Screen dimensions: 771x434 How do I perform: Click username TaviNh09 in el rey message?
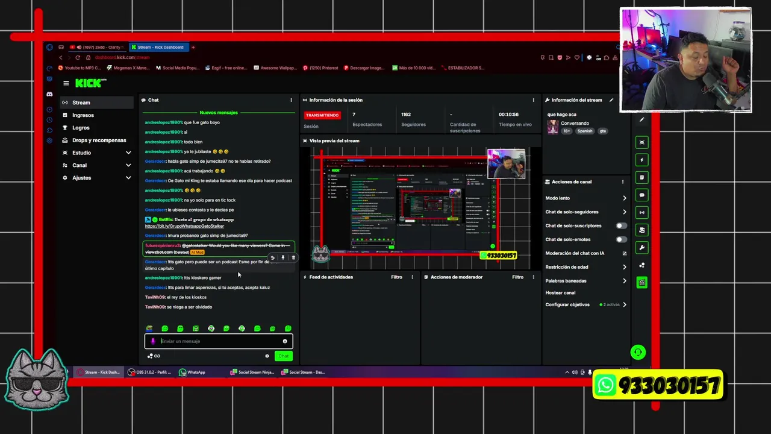155,297
